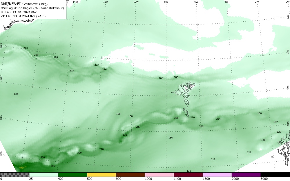290x181 pixels.
Task: Choose the pink 1000–1400 legend swatch
Action: (x=159, y=175)
